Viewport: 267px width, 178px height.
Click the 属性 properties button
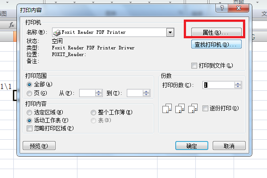216,32
